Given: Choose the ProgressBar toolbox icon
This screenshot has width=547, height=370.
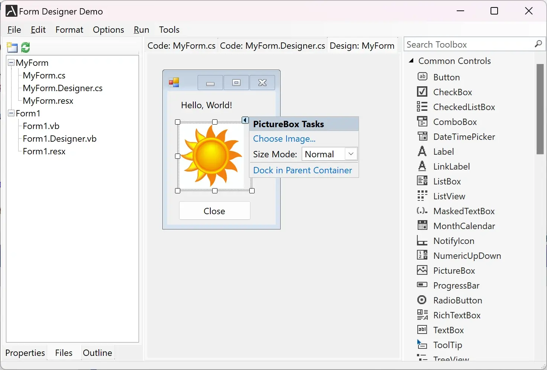Looking at the screenshot, I should (x=422, y=285).
